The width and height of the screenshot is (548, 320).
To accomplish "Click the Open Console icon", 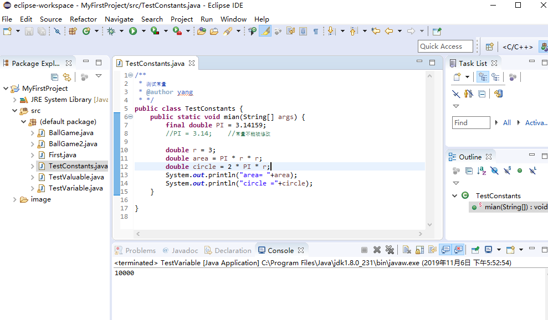I will pos(510,250).
